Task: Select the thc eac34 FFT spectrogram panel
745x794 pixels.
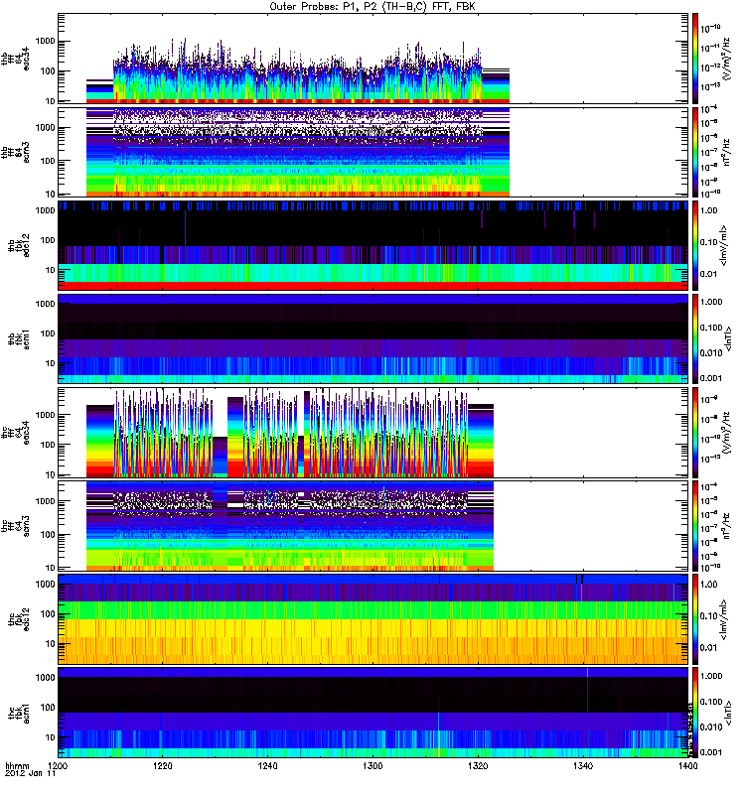Action: [x=373, y=433]
